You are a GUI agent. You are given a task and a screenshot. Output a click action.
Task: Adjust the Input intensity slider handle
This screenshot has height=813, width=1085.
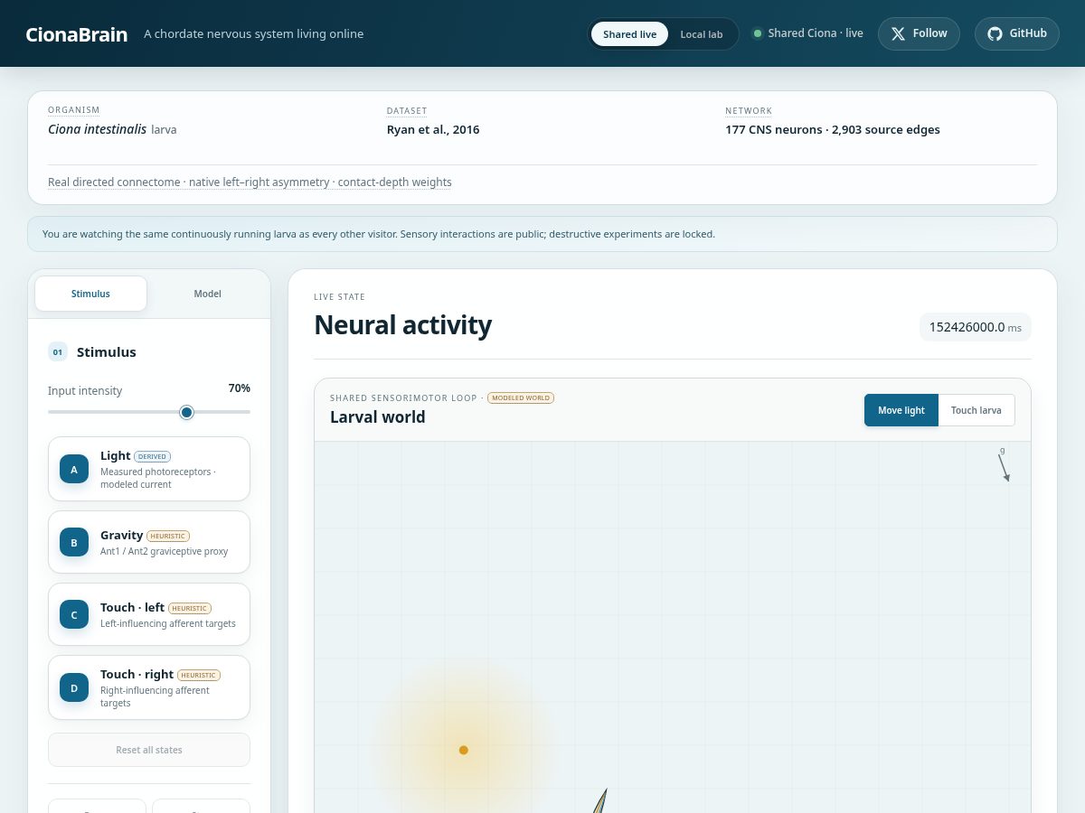[x=187, y=412]
